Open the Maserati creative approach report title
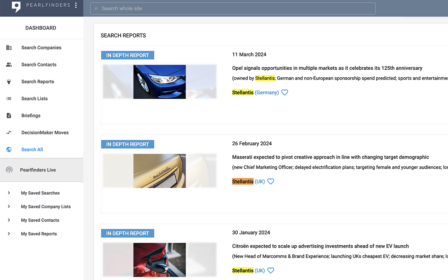The image size is (448, 280). coord(330,157)
